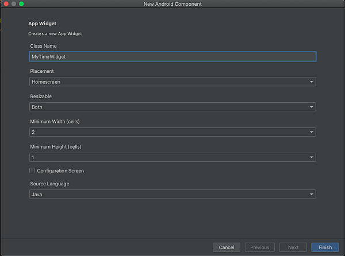Click the Finish button
Viewport: 345px width, 256px height.
coord(325,247)
